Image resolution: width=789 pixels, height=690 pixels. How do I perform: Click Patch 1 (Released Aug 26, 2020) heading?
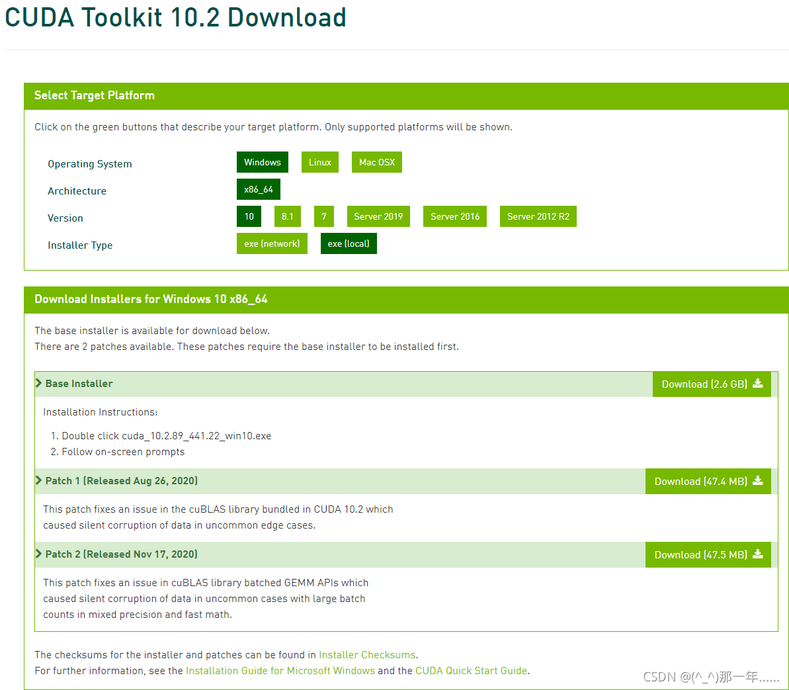pos(121,481)
